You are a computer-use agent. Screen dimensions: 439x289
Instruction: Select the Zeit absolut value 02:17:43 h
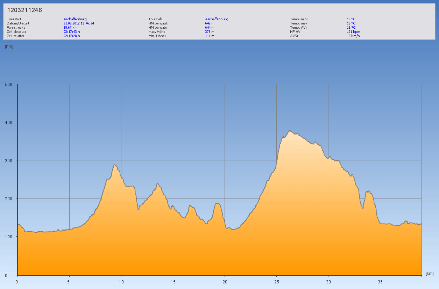71,31
